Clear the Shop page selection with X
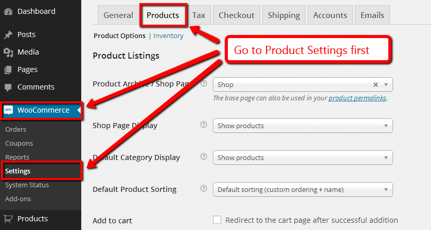 pyautogui.click(x=375, y=85)
